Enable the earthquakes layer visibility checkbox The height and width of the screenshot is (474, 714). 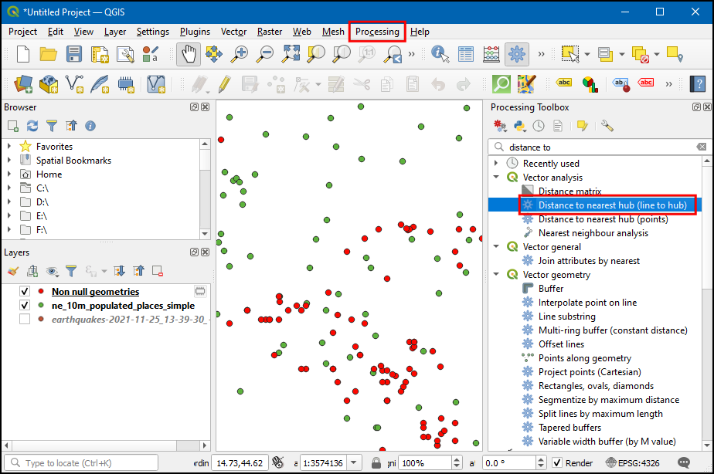(x=25, y=319)
